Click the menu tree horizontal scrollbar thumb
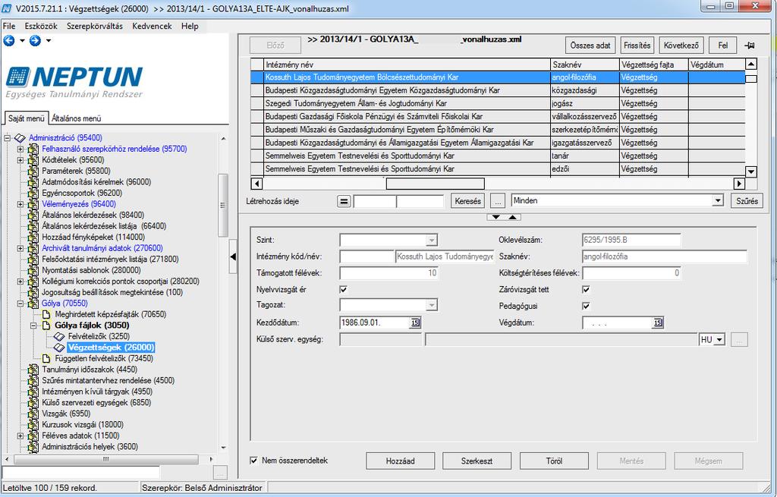The width and height of the screenshot is (777, 497). (x=106, y=459)
